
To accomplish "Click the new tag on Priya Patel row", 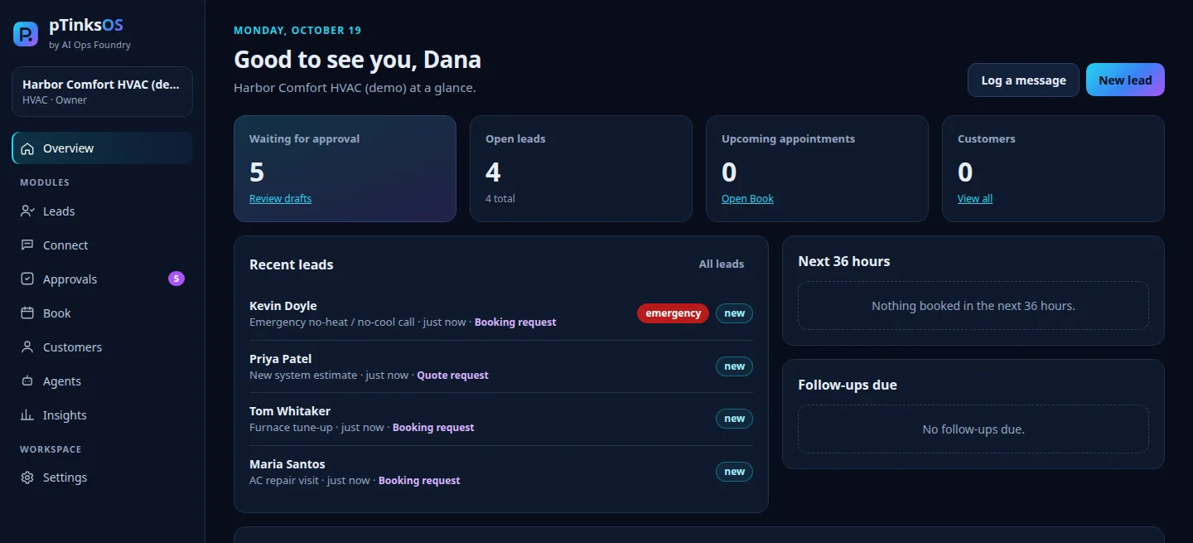I will tap(734, 366).
